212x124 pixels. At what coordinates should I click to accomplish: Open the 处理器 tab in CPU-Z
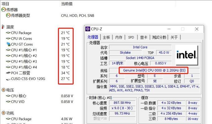point(93,37)
